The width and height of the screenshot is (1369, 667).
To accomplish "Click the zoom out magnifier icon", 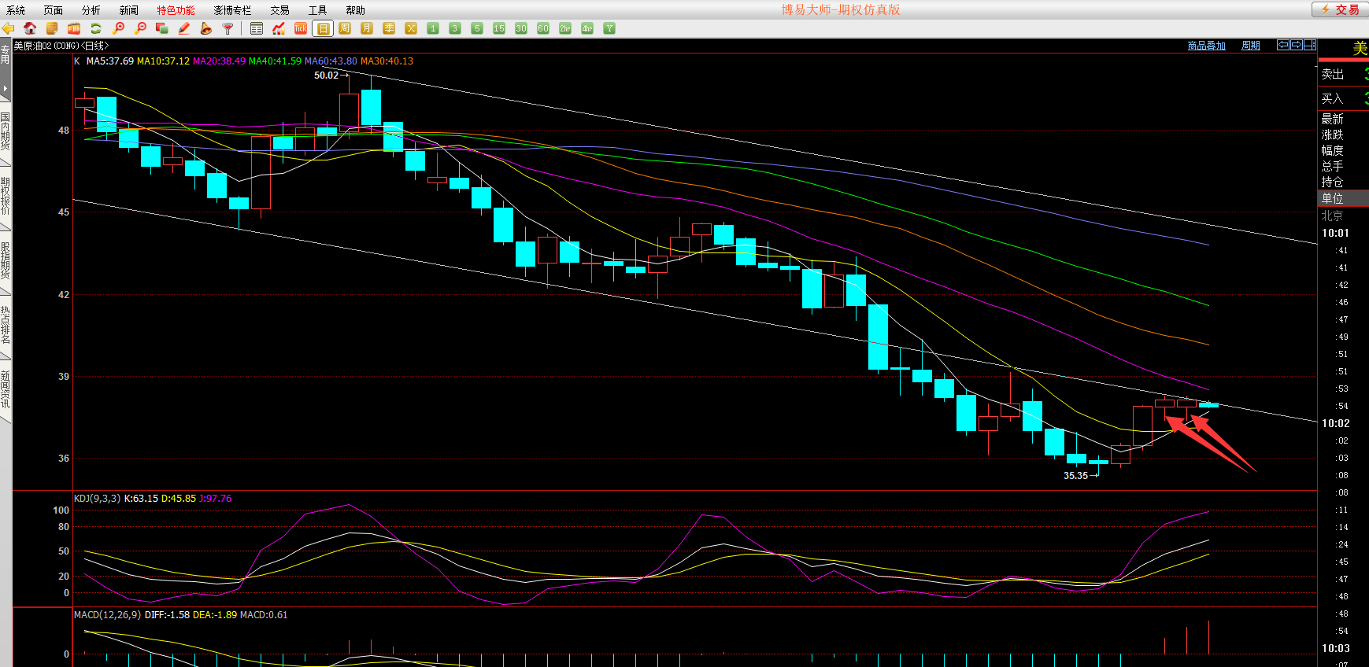I will coord(140,28).
